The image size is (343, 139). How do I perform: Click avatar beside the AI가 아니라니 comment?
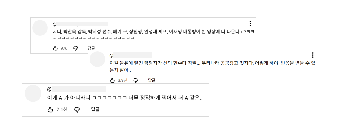tap(33, 93)
